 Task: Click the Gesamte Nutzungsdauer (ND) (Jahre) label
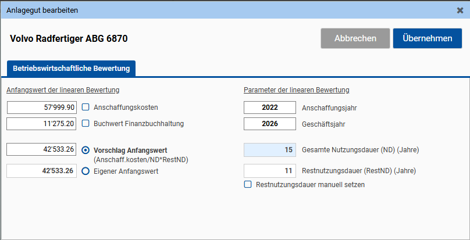[361, 150]
